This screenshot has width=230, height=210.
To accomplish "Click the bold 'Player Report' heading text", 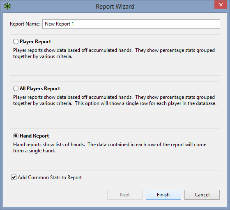I will [35, 42].
